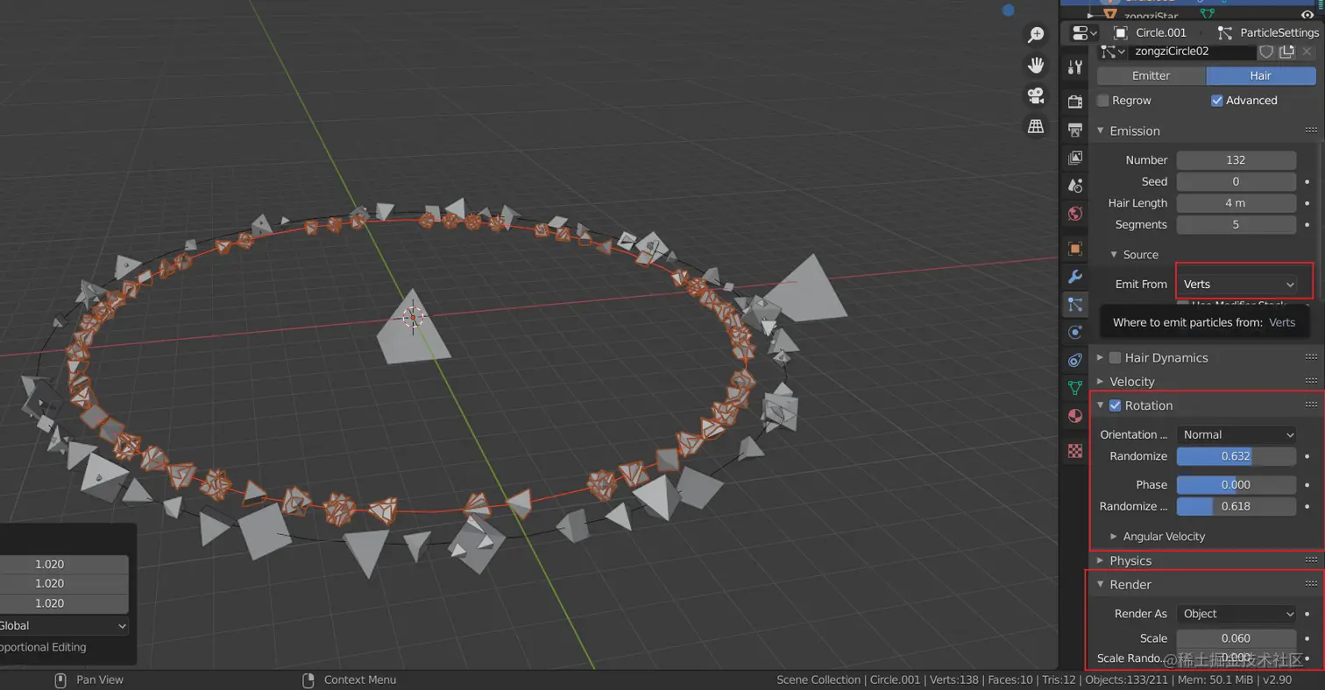Image resolution: width=1325 pixels, height=690 pixels.
Task: Select the Emitter type tab
Action: (x=1151, y=76)
